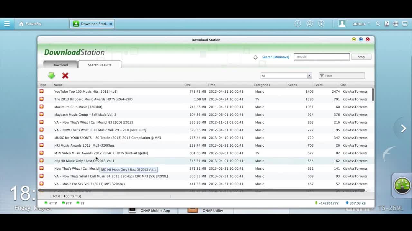Screen dimensions: 412x231
Task: Switch to the Download tab
Action: coord(60,65)
